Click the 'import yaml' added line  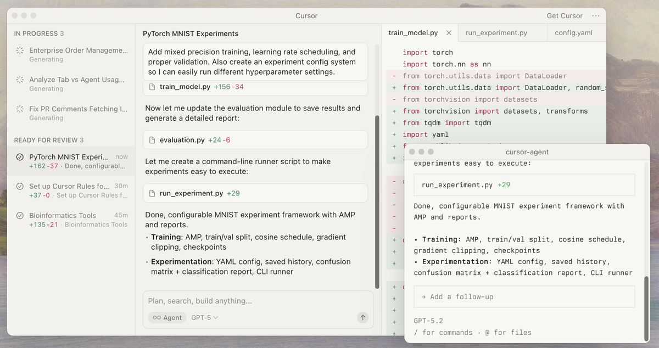426,134
